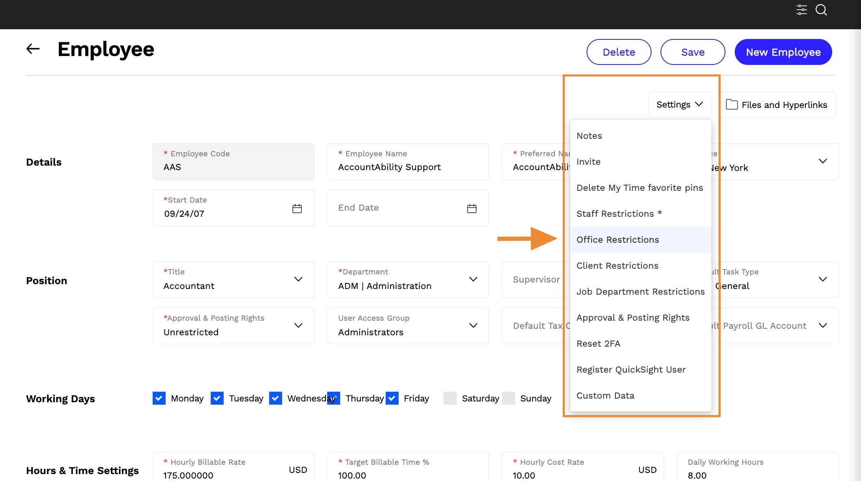Open the Start Date calendar picker

coord(297,209)
